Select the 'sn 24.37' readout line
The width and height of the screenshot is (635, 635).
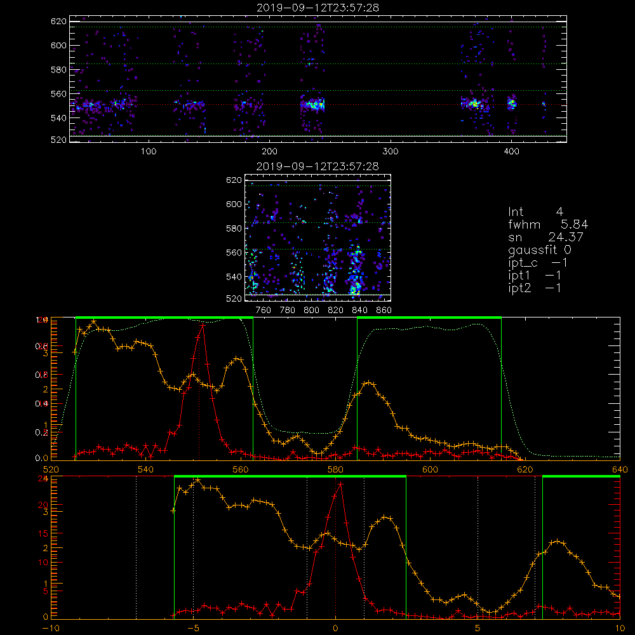(545, 237)
